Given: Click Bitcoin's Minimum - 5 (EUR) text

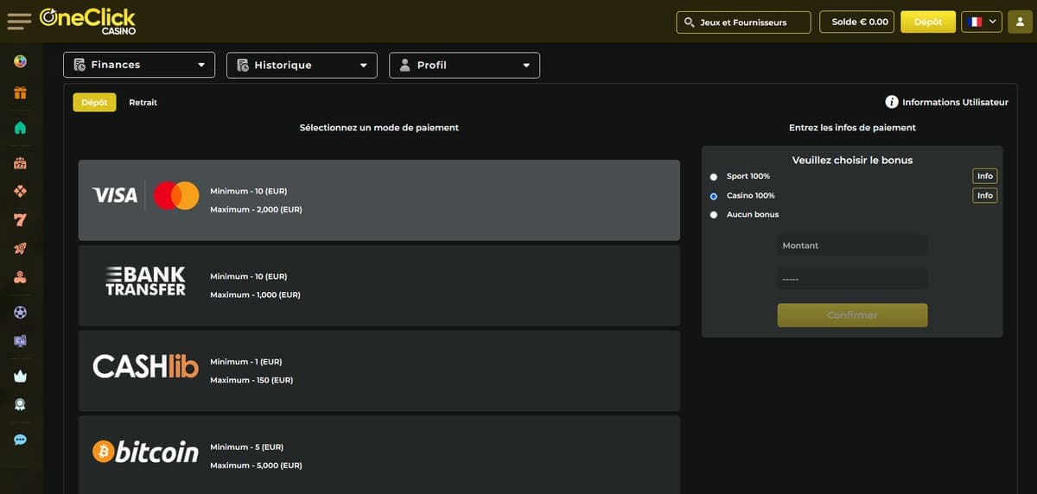Looking at the screenshot, I should (x=247, y=447).
